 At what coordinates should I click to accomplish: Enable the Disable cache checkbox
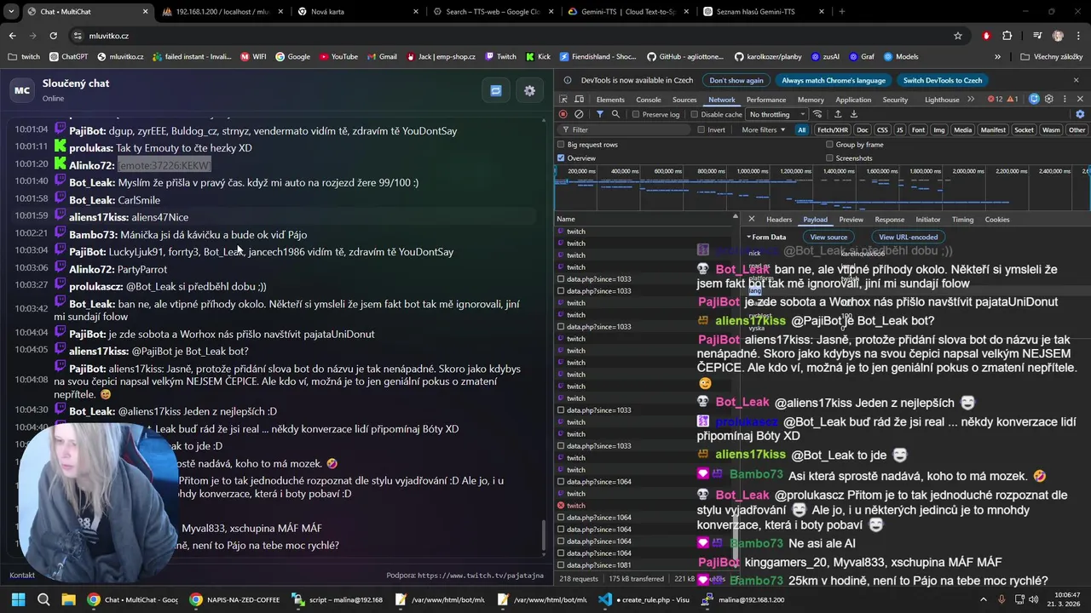pos(695,114)
